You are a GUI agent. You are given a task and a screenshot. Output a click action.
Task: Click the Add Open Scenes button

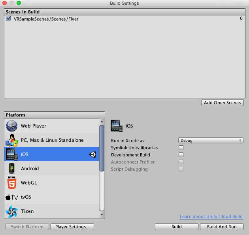222,103
